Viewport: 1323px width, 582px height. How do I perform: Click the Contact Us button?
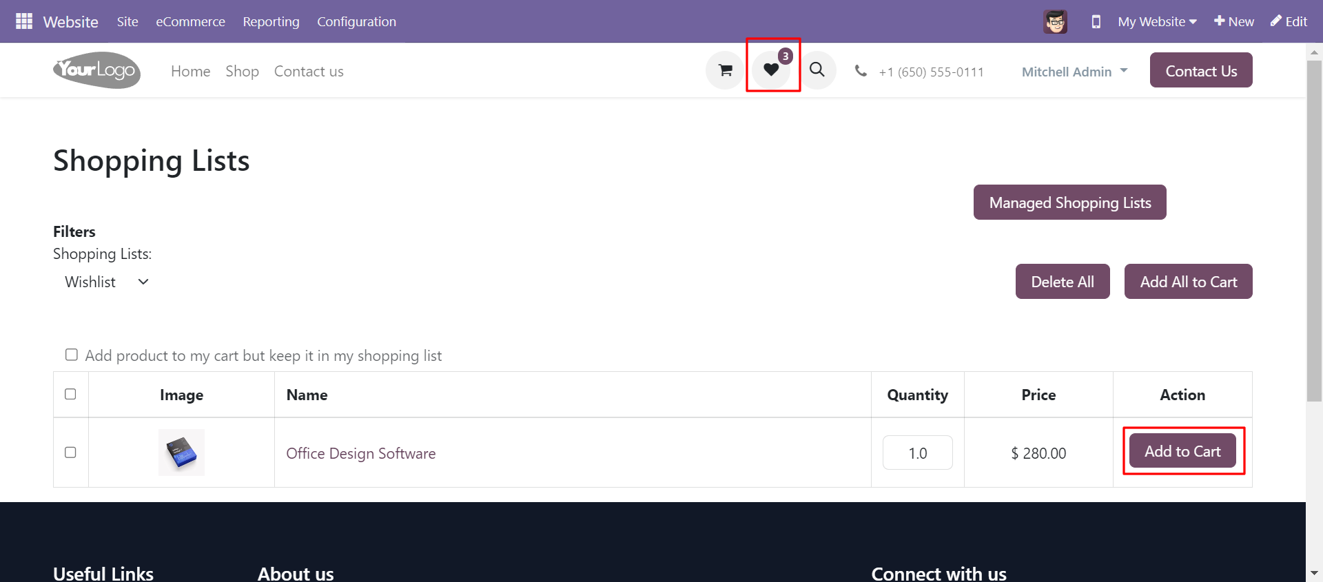pos(1201,70)
